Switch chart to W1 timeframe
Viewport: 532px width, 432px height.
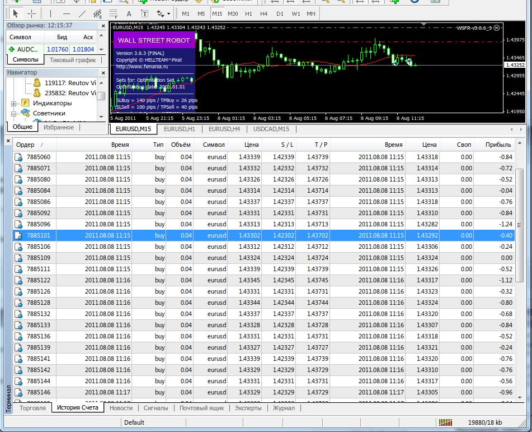(296, 13)
